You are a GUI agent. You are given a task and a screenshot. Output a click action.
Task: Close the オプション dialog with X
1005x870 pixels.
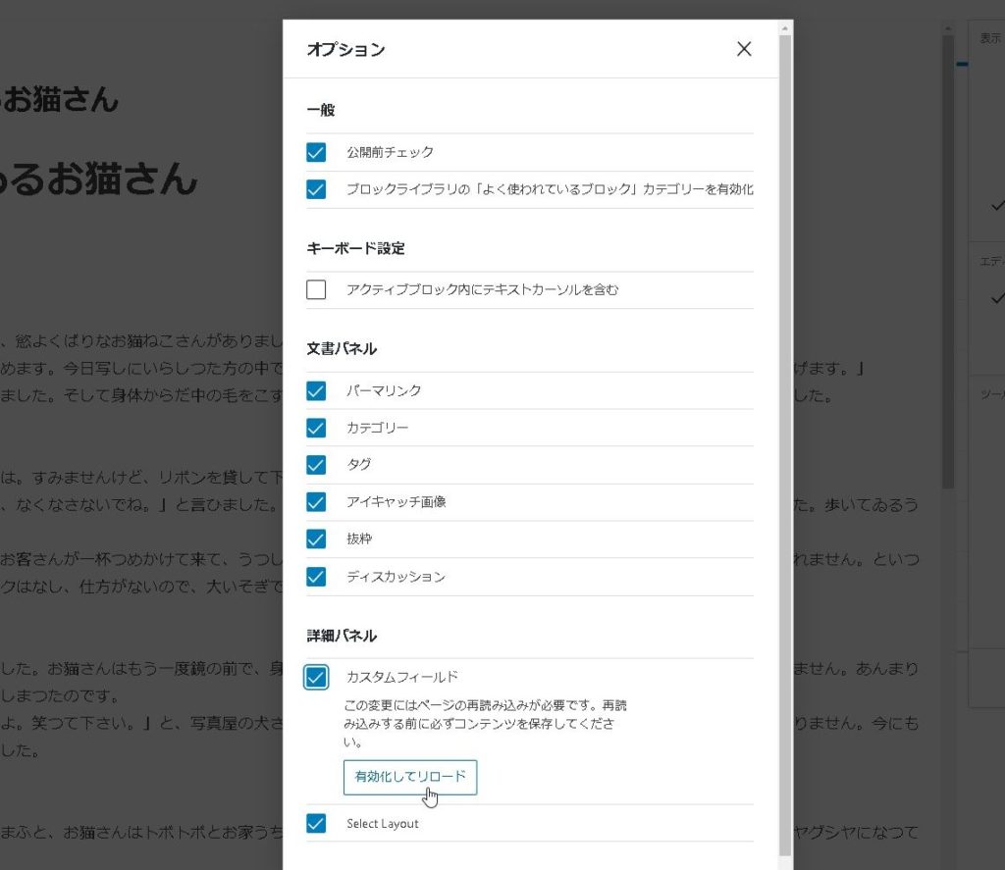pos(744,49)
